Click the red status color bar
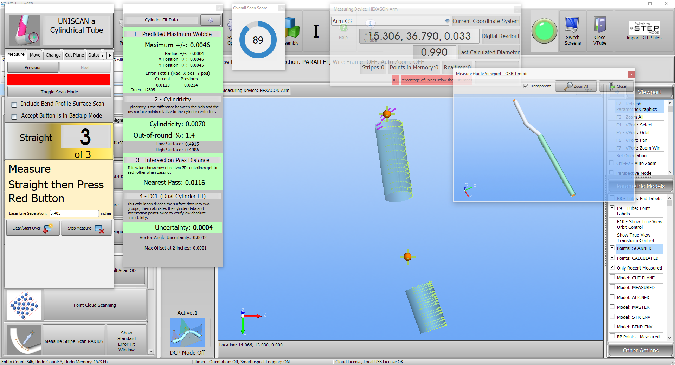Image resolution: width=675 pixels, height=365 pixels. click(x=59, y=79)
